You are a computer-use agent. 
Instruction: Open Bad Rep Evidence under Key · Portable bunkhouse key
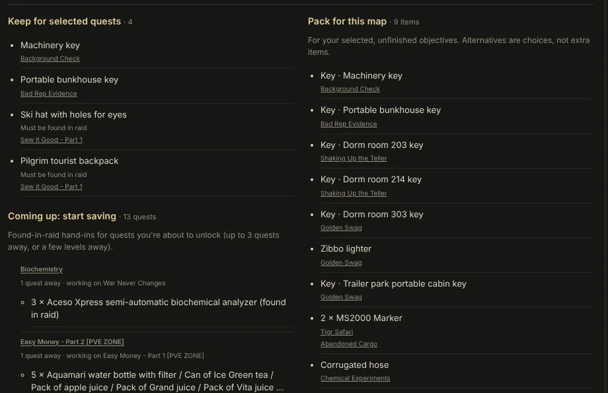point(348,124)
